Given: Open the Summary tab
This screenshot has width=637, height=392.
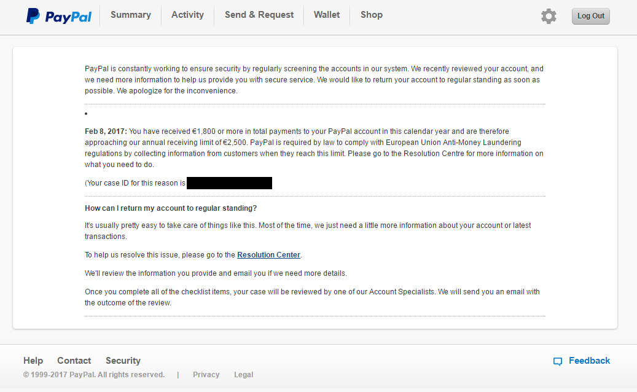Looking at the screenshot, I should click(130, 15).
